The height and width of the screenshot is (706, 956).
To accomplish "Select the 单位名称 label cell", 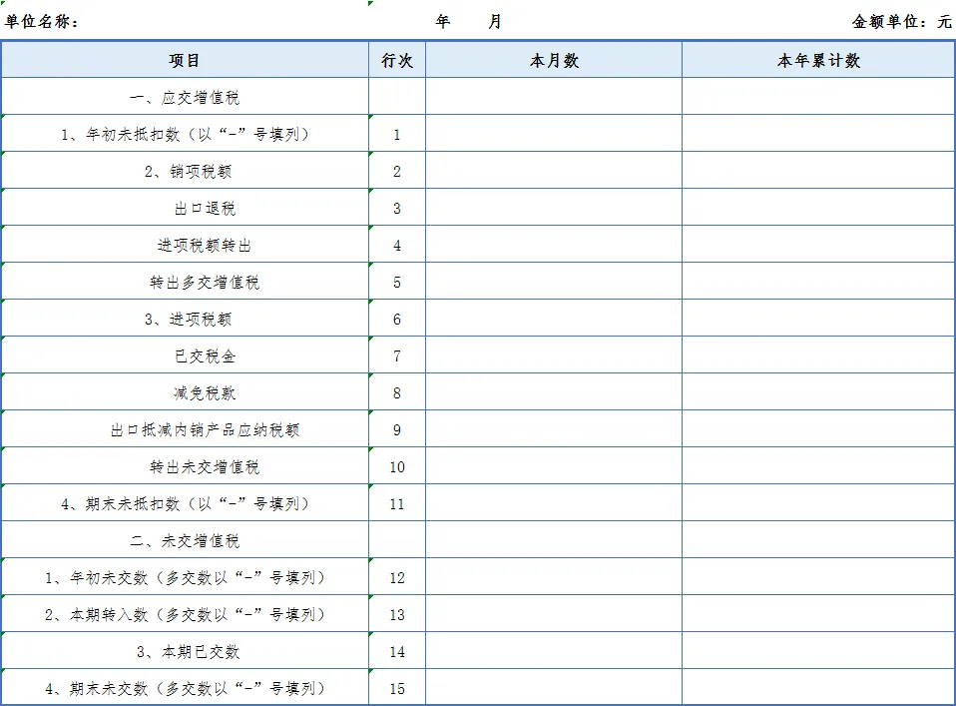I will [42, 22].
